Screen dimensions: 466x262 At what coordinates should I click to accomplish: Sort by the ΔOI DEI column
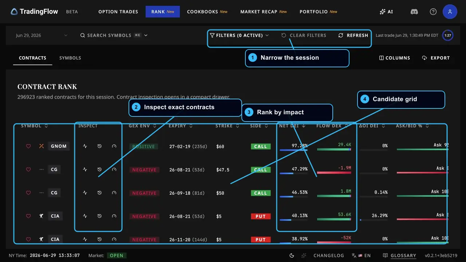coord(372,126)
